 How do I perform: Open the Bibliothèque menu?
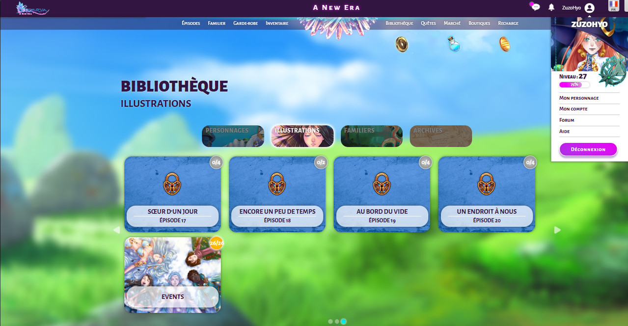399,23
